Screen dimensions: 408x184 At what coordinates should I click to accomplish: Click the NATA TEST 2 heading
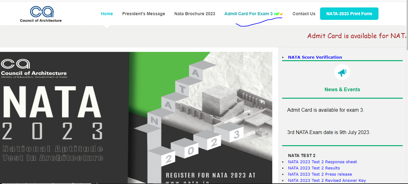pyautogui.click(x=302, y=155)
